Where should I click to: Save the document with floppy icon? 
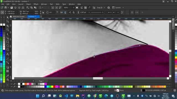click(x=12, y=8)
